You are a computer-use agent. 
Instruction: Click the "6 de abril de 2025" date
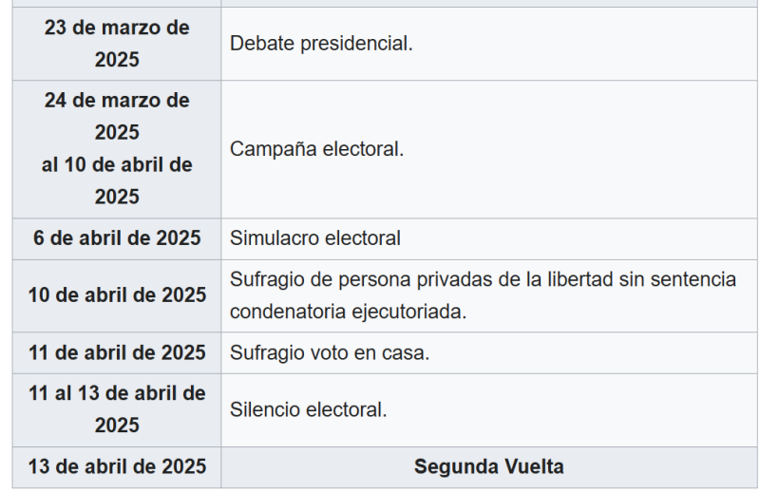coord(117,238)
